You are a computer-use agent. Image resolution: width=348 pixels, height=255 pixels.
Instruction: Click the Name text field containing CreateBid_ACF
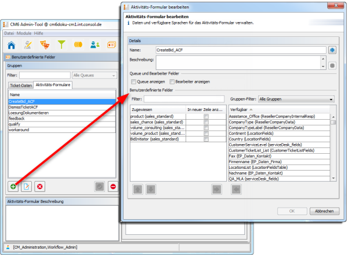pos(241,50)
